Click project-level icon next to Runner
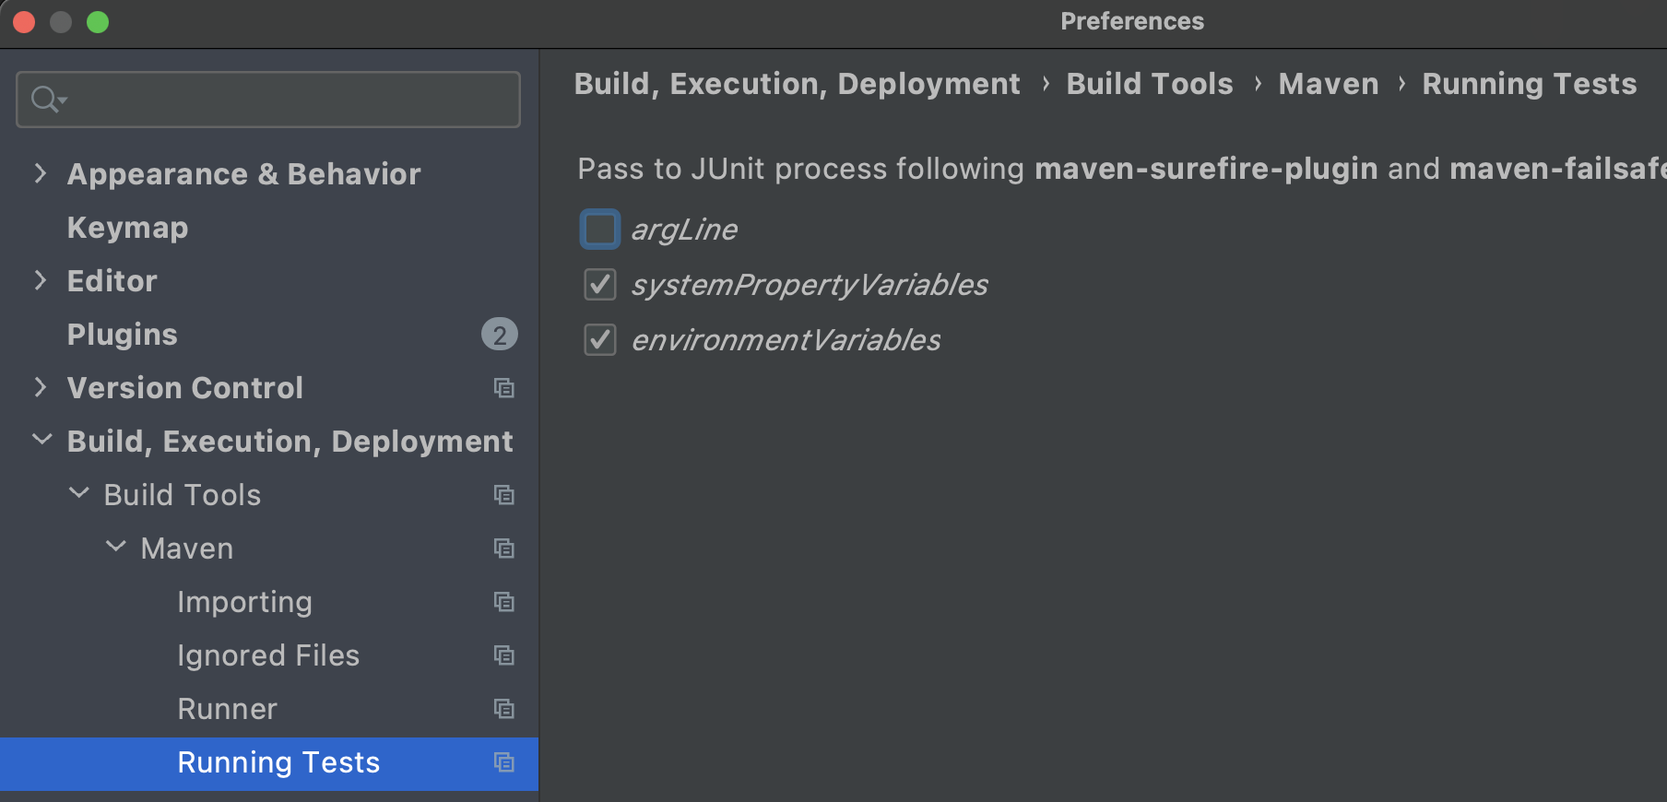Screen dimensions: 1667x802 point(503,709)
